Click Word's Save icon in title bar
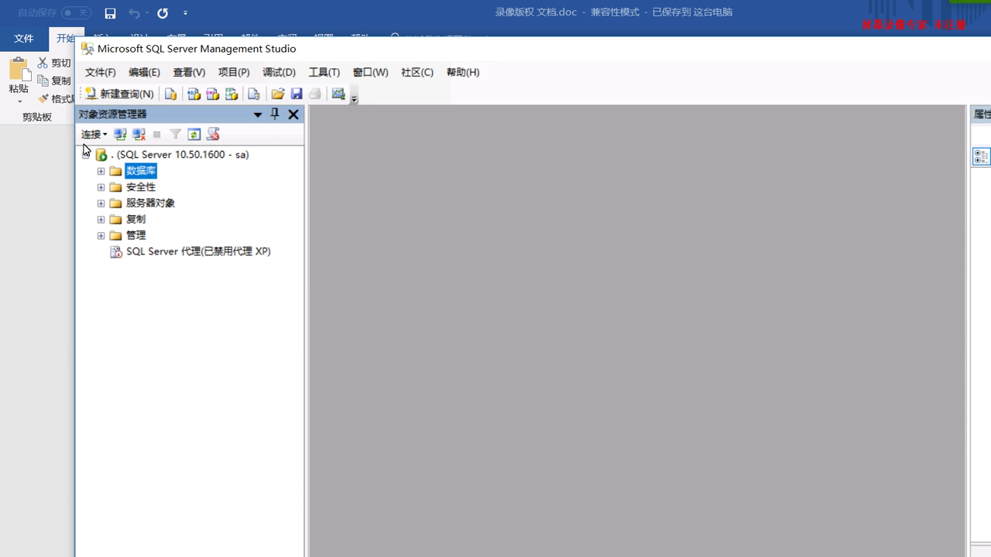This screenshot has width=991, height=557. [x=110, y=13]
